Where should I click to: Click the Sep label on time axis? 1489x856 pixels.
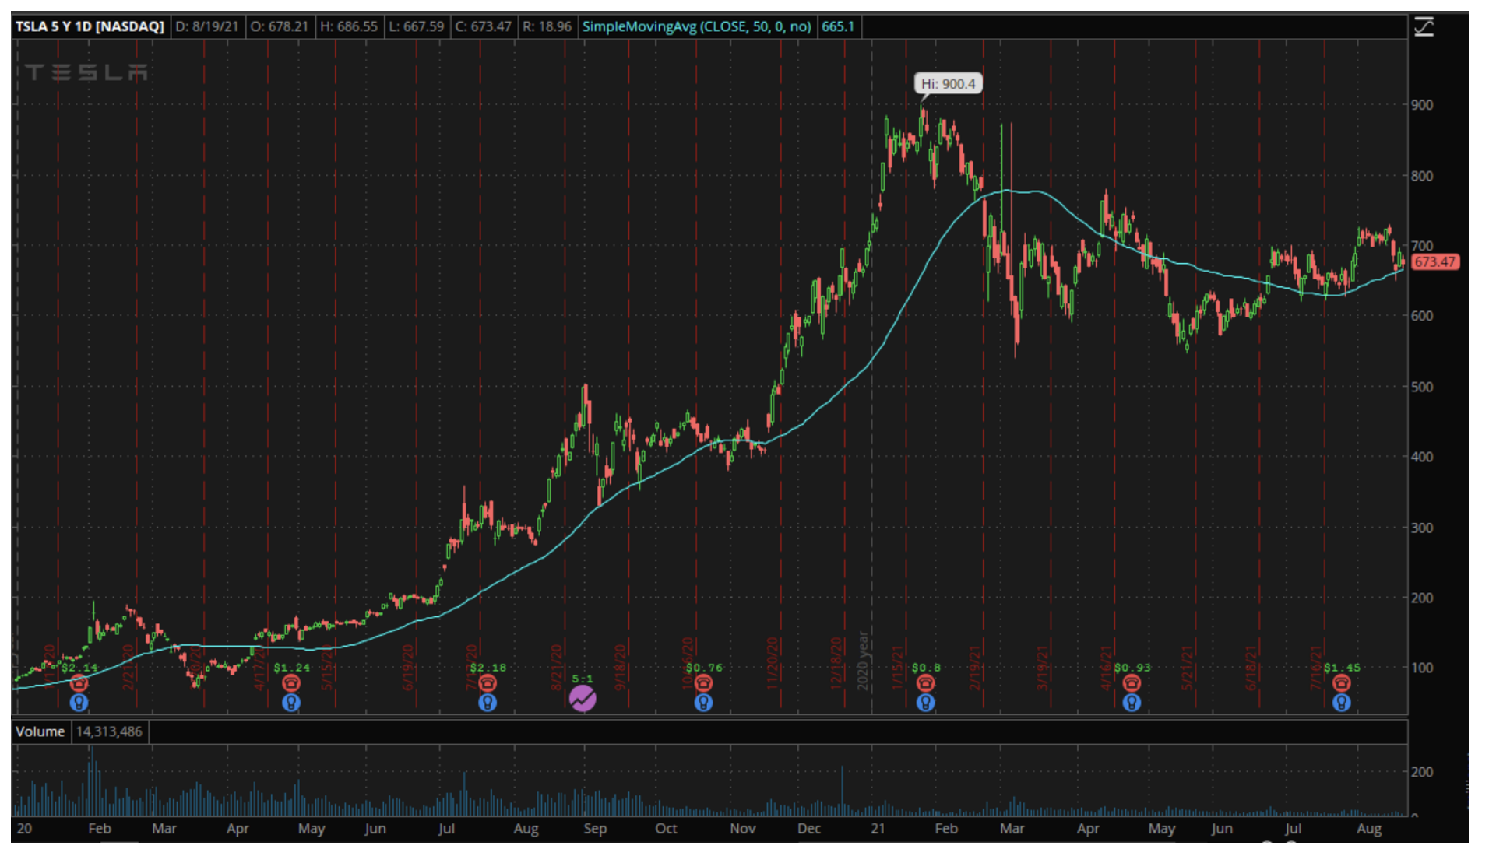click(x=595, y=829)
